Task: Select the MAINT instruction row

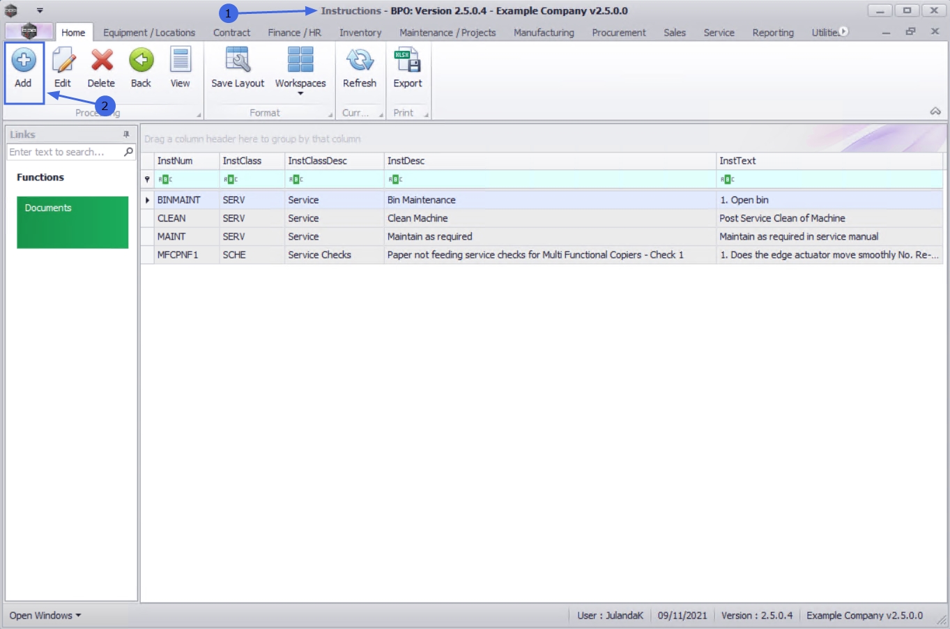Action: (542, 237)
